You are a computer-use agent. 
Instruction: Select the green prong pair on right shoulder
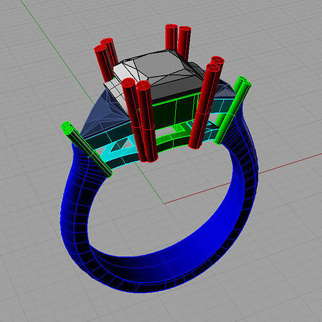(233, 109)
